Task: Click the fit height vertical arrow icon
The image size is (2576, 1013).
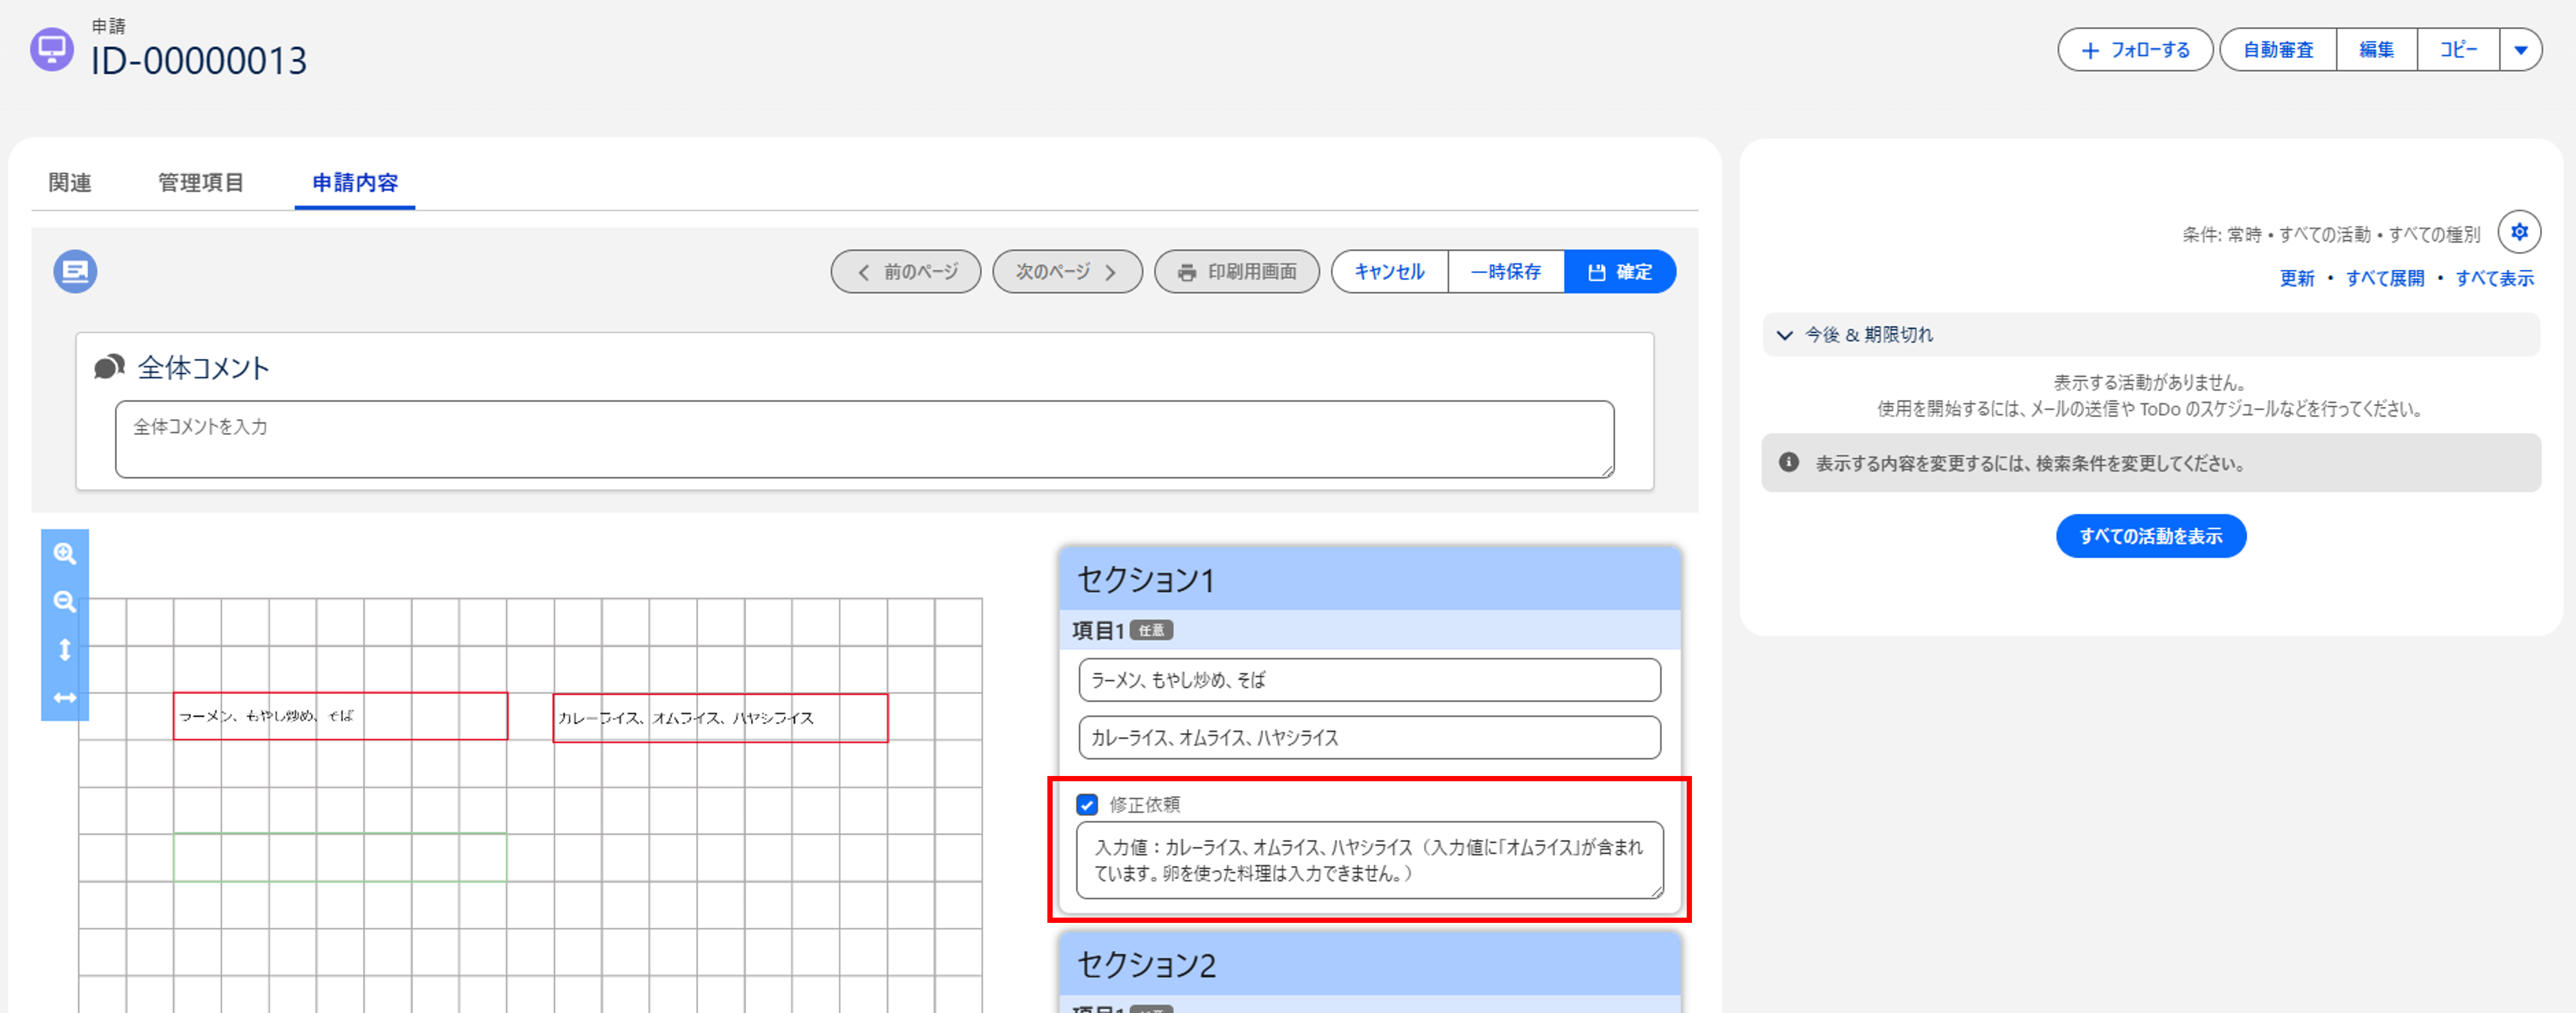Action: tap(65, 650)
